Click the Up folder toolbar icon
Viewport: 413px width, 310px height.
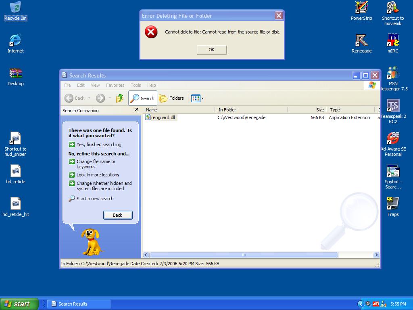click(x=120, y=98)
